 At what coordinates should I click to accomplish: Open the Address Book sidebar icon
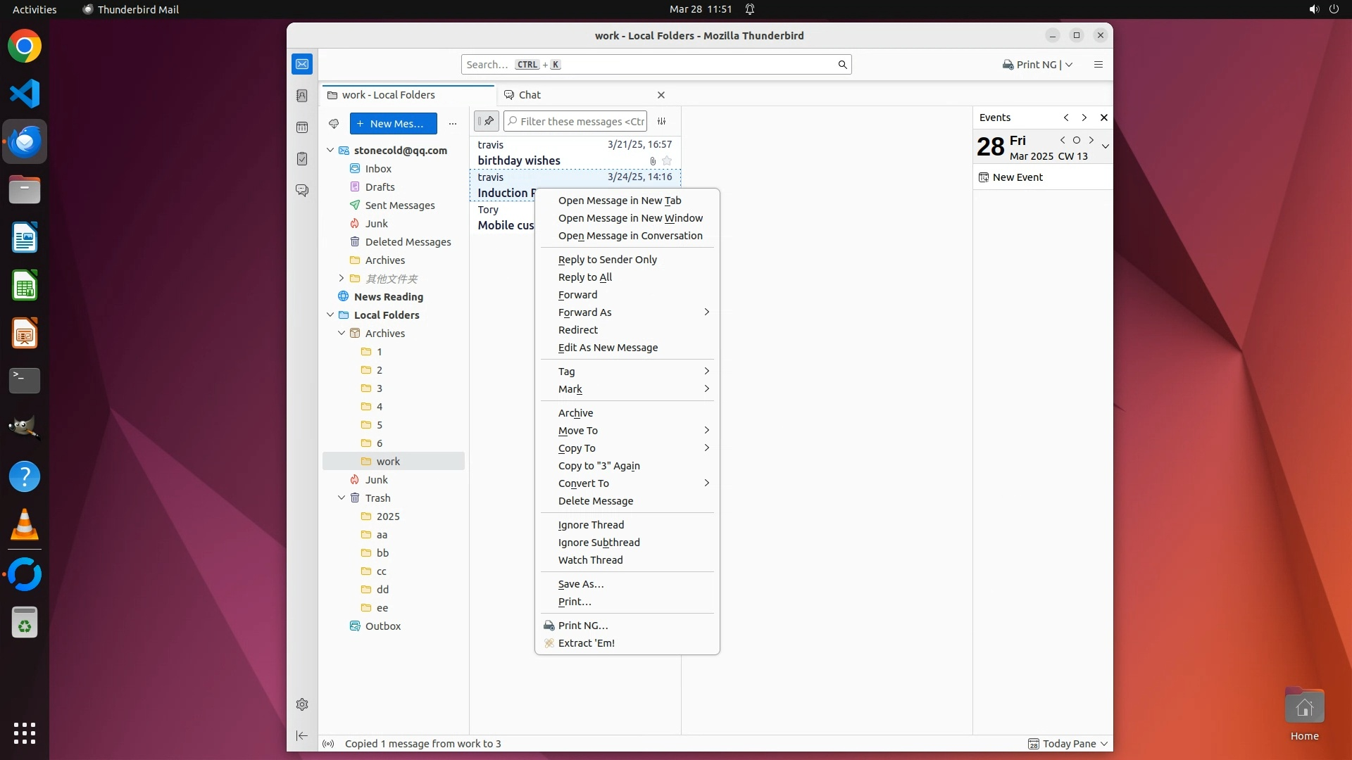pos(302,96)
